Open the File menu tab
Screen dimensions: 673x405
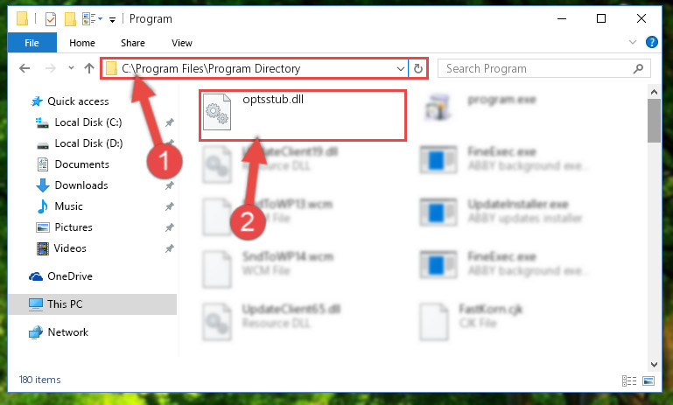[x=32, y=43]
